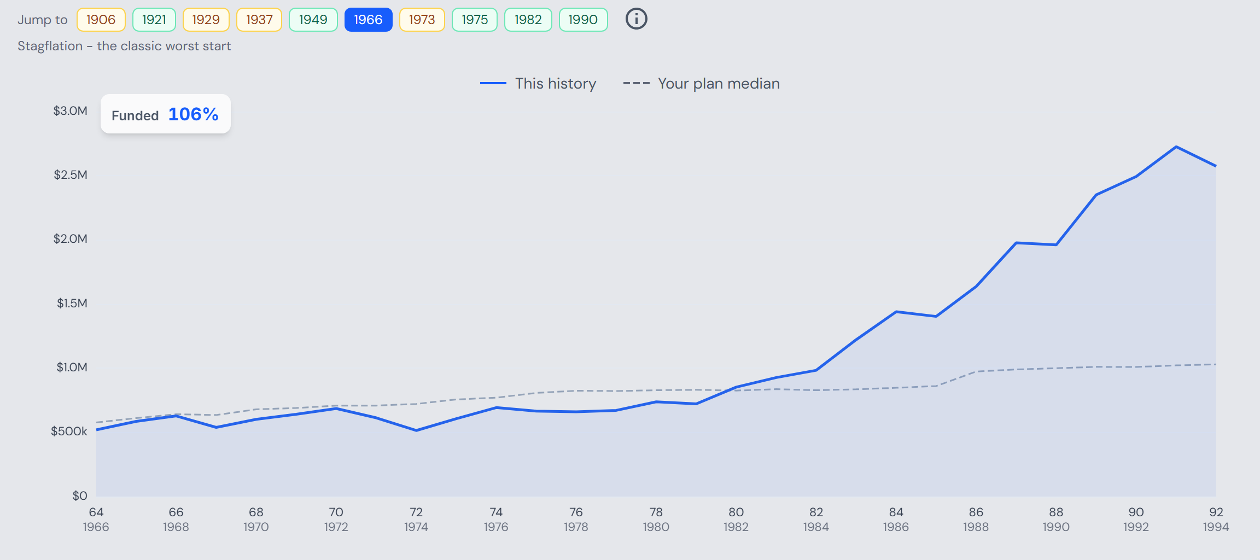This screenshot has width=1260, height=560.
Task: Click the active 1966 chip
Action: click(x=368, y=20)
